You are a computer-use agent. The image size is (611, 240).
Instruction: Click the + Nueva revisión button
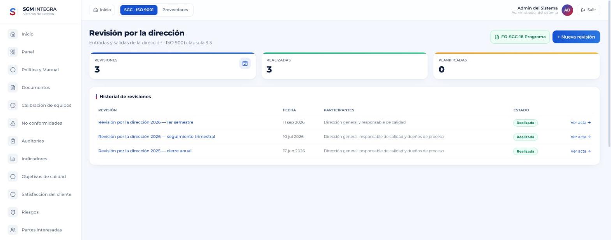point(576,37)
